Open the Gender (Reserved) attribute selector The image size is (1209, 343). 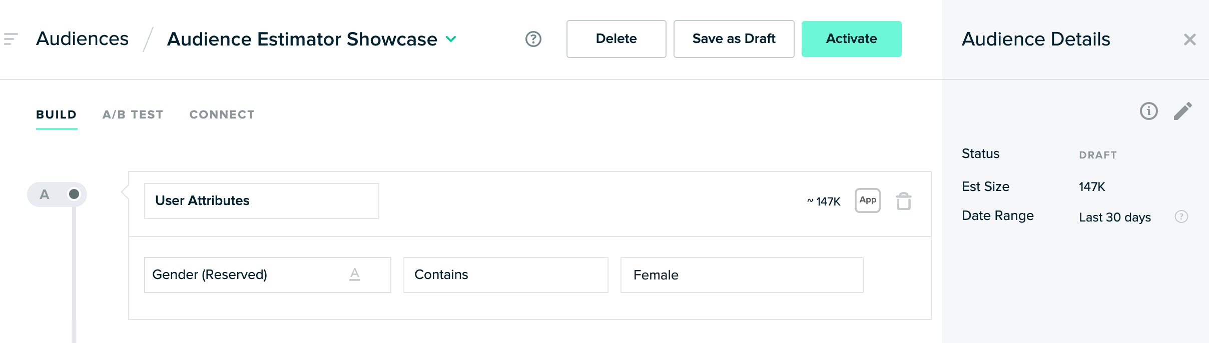pyautogui.click(x=245, y=275)
